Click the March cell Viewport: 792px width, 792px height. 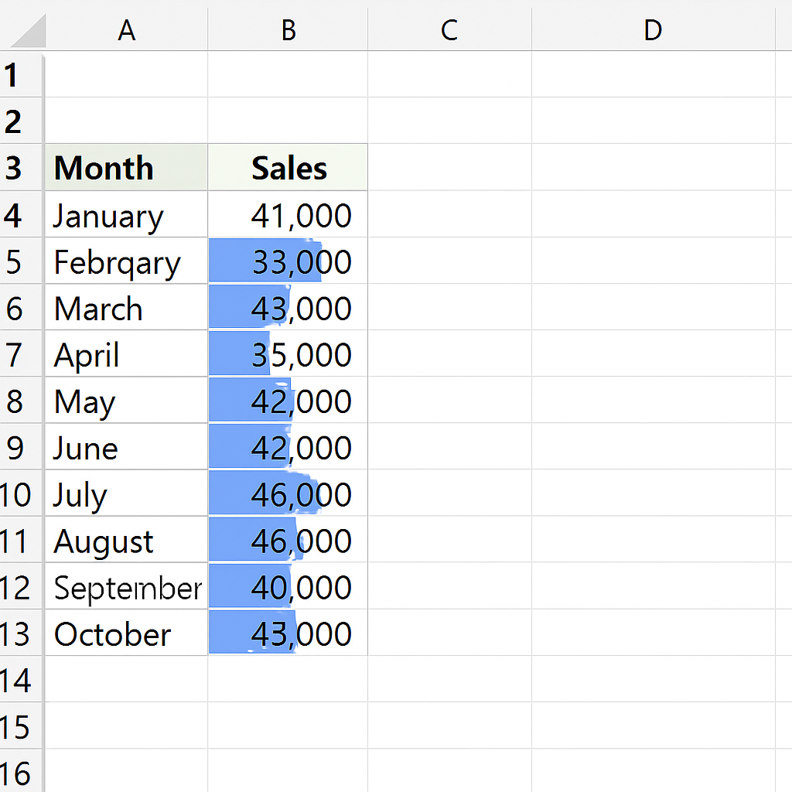[126, 307]
